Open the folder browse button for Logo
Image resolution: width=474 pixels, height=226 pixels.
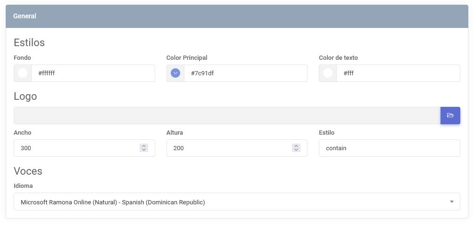[x=450, y=115]
